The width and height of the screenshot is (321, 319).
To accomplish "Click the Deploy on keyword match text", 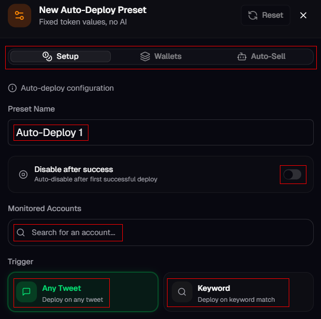I will [236, 300].
